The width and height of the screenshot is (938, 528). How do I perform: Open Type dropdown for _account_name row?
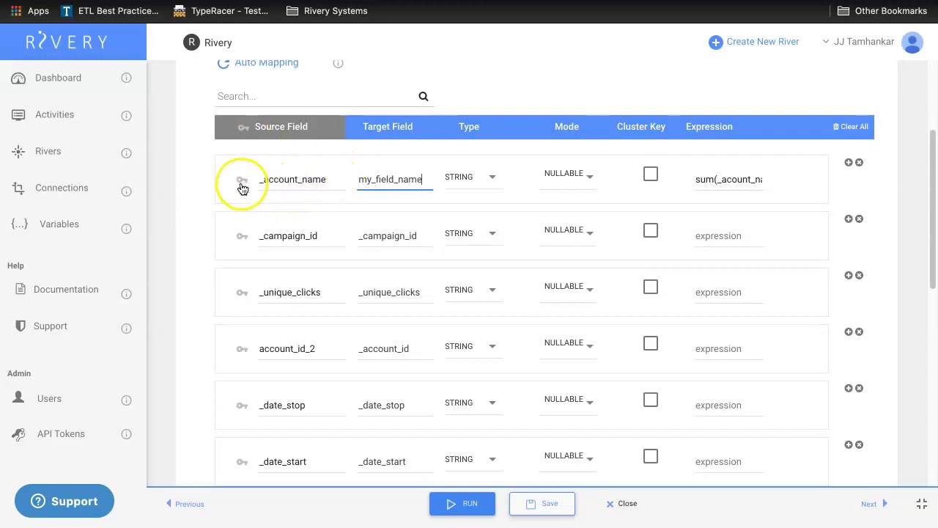472,177
